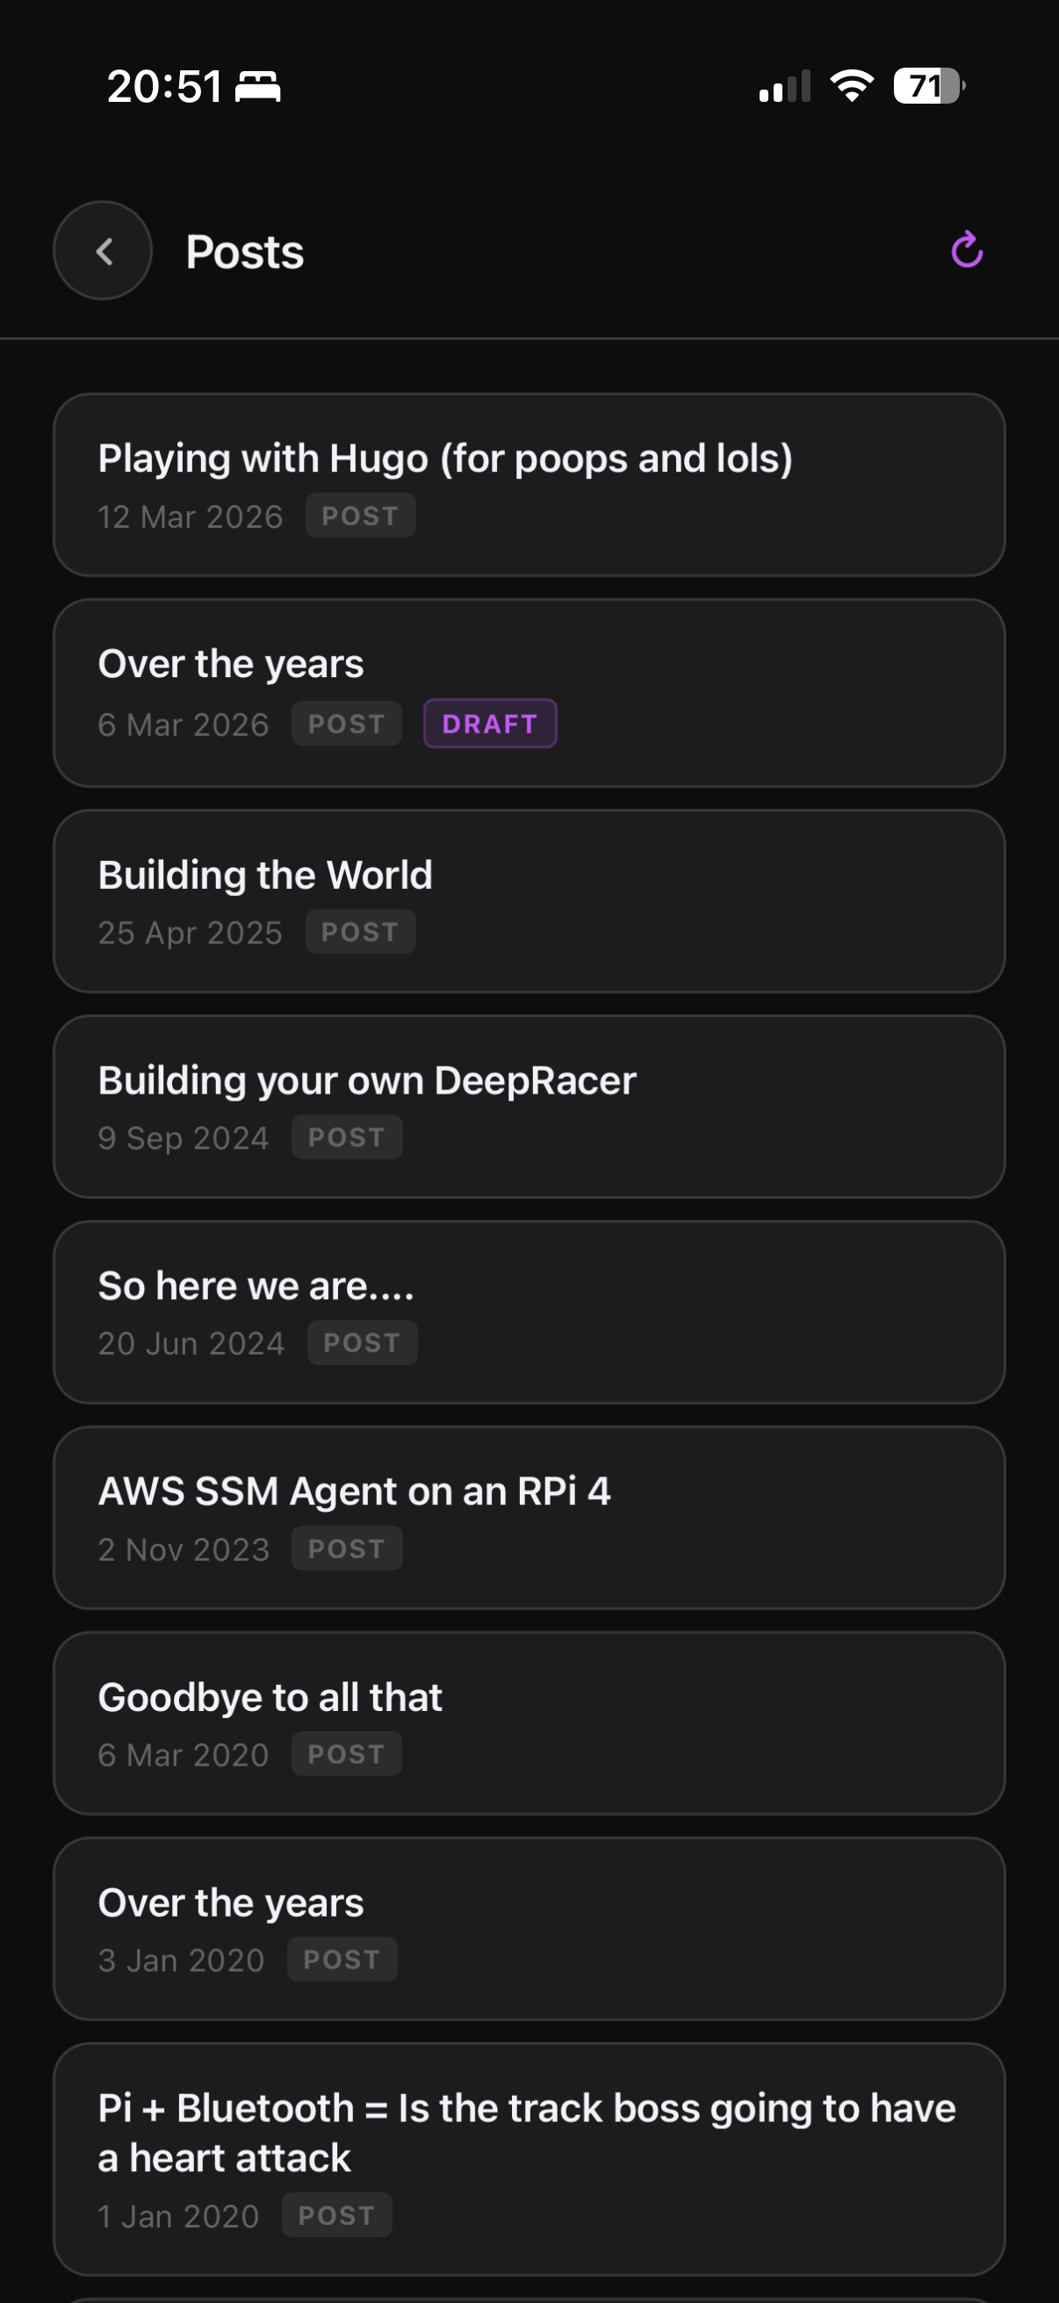1059x2303 pixels.
Task: Tap the Wi-Fi status icon
Action: [852, 86]
